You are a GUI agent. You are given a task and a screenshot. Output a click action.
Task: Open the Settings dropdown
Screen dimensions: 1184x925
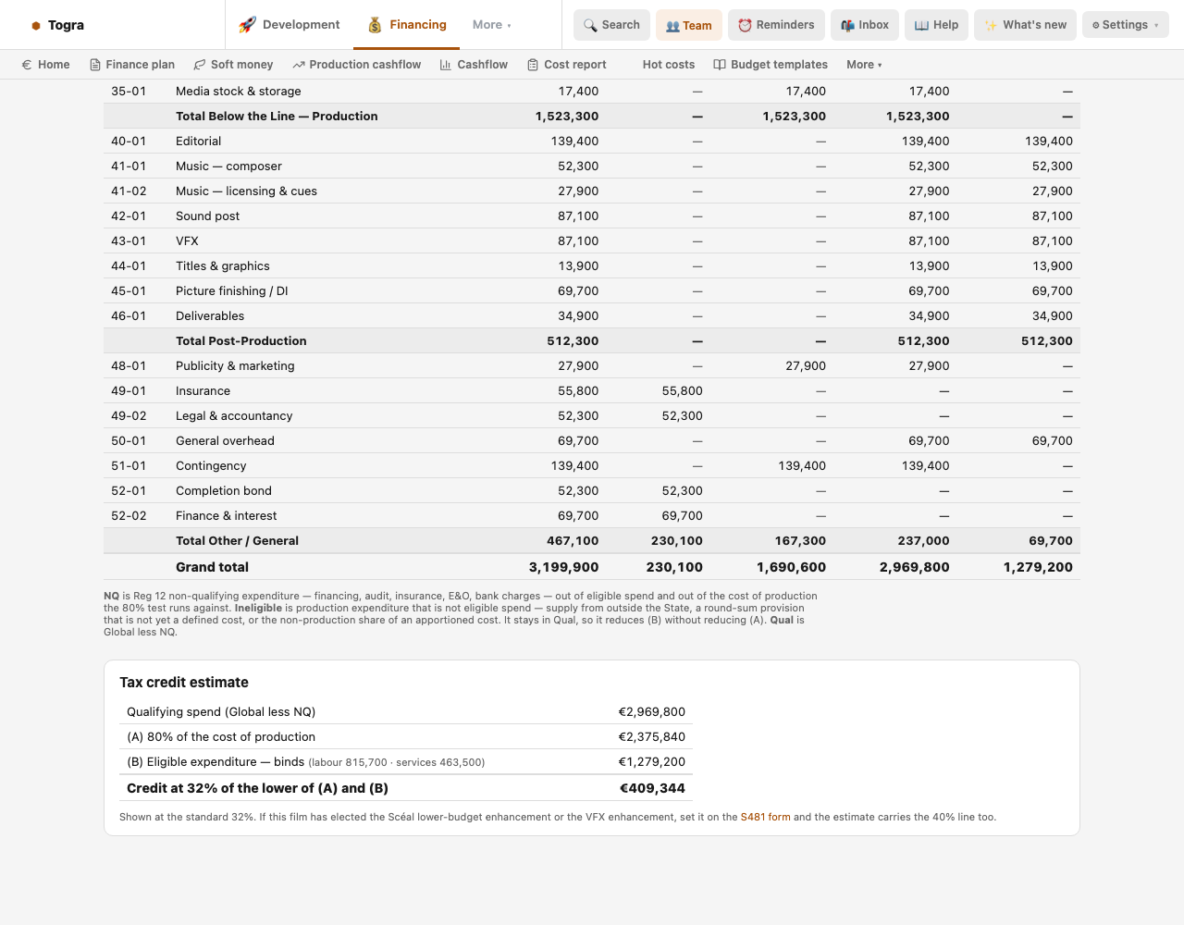1126,25
